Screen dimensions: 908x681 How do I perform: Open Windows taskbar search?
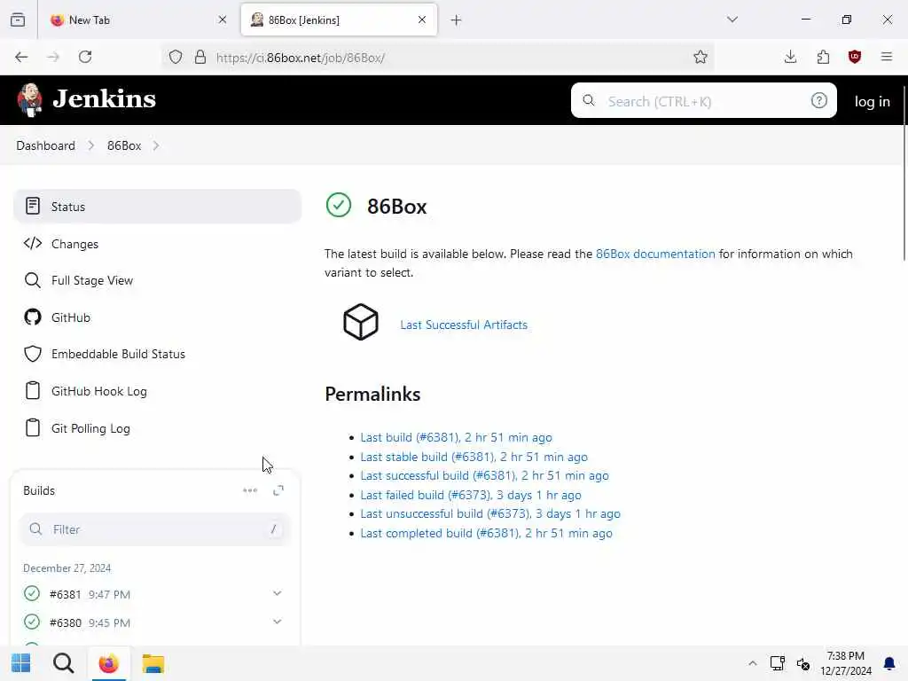pyautogui.click(x=63, y=663)
